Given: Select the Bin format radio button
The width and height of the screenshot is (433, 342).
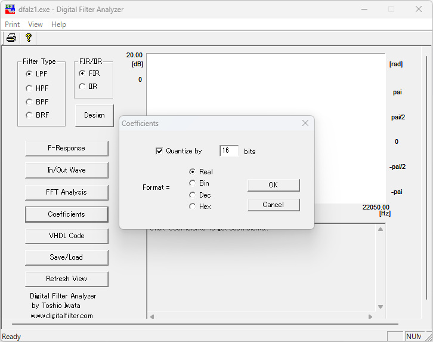Looking at the screenshot, I should pos(192,183).
